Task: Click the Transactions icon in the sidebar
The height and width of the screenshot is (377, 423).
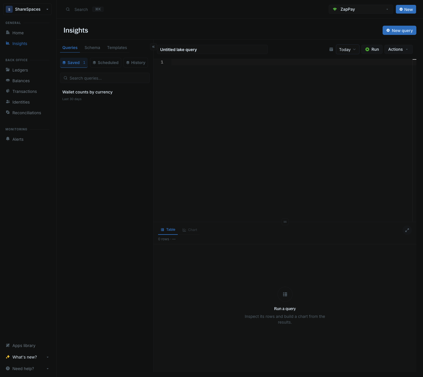Action: pyautogui.click(x=8, y=91)
